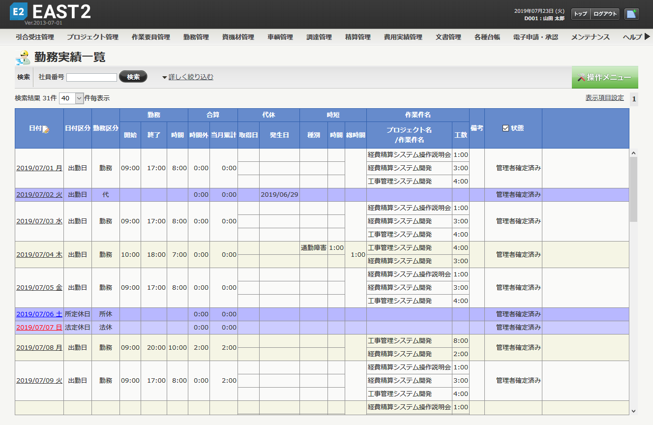Viewport: 653px width, 425px height.
Task: Open the プロジェクト管理 menu
Action: pyautogui.click(x=92, y=37)
